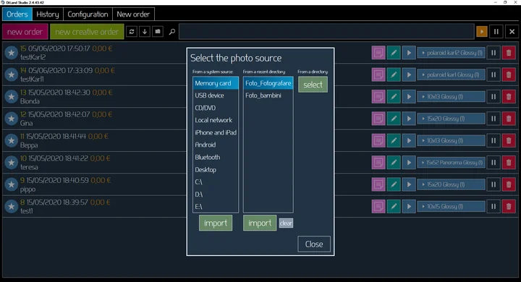Toggle the star for order teresa
The image size is (521, 282).
coord(12,163)
